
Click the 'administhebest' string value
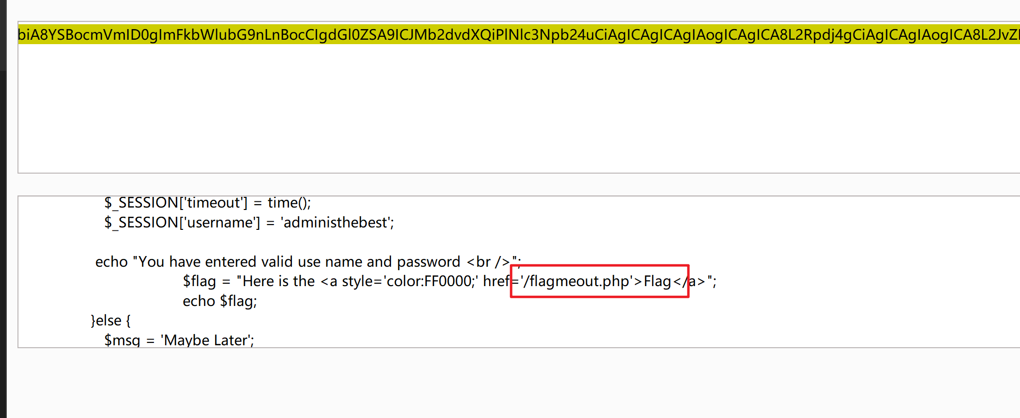point(337,223)
